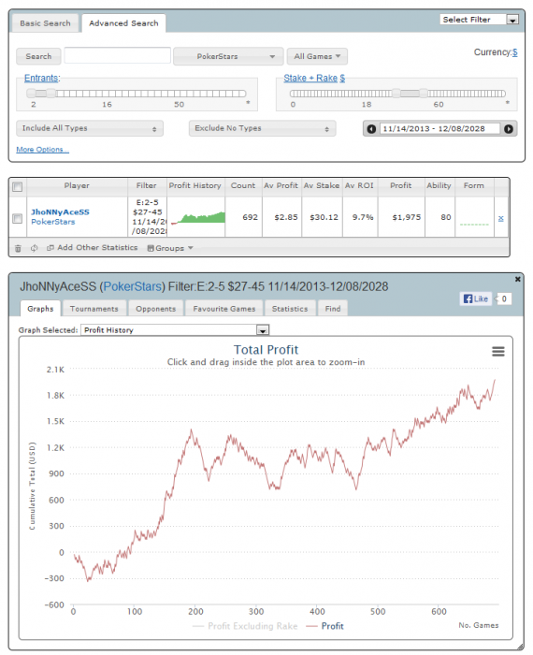Click the player name search input field
Viewport: 533px width, 655px height.
pos(117,55)
